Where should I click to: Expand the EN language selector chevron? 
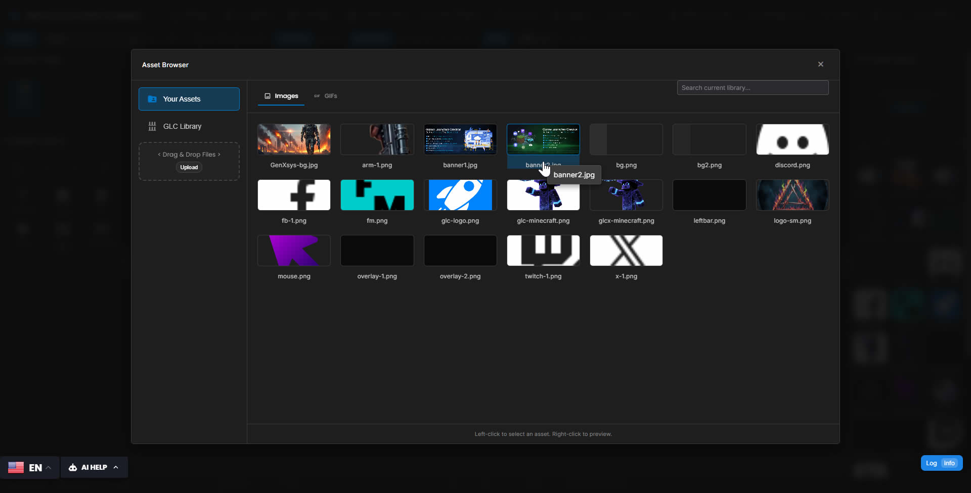[49, 467]
